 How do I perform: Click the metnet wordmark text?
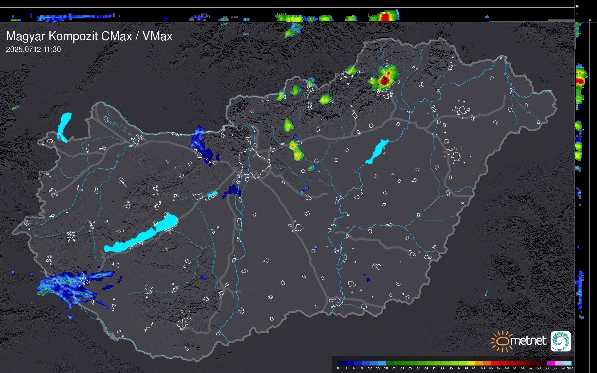pos(528,341)
